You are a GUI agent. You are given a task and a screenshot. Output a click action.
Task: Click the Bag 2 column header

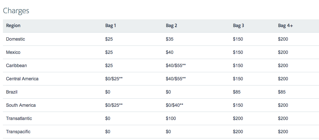(171, 26)
